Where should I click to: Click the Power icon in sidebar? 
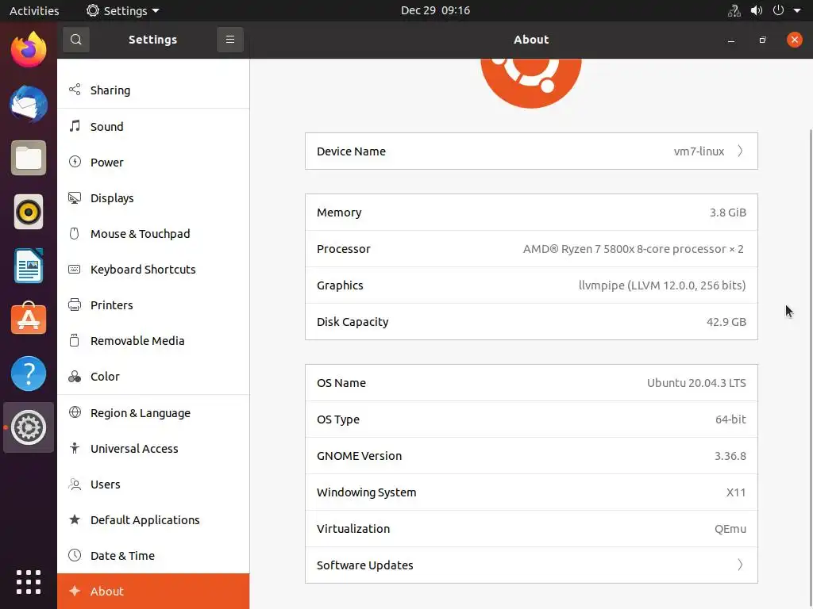point(75,162)
